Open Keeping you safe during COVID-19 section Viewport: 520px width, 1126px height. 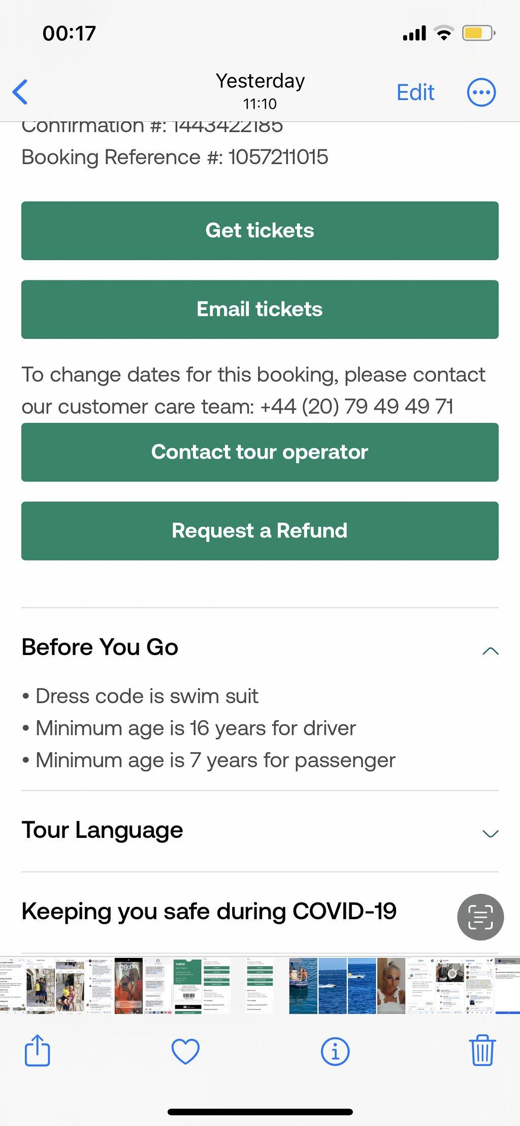[209, 912]
